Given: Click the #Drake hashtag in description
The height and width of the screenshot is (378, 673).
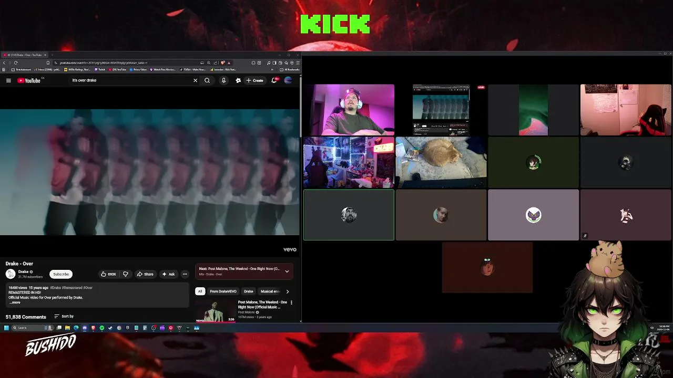Looking at the screenshot, I should tap(55, 288).
